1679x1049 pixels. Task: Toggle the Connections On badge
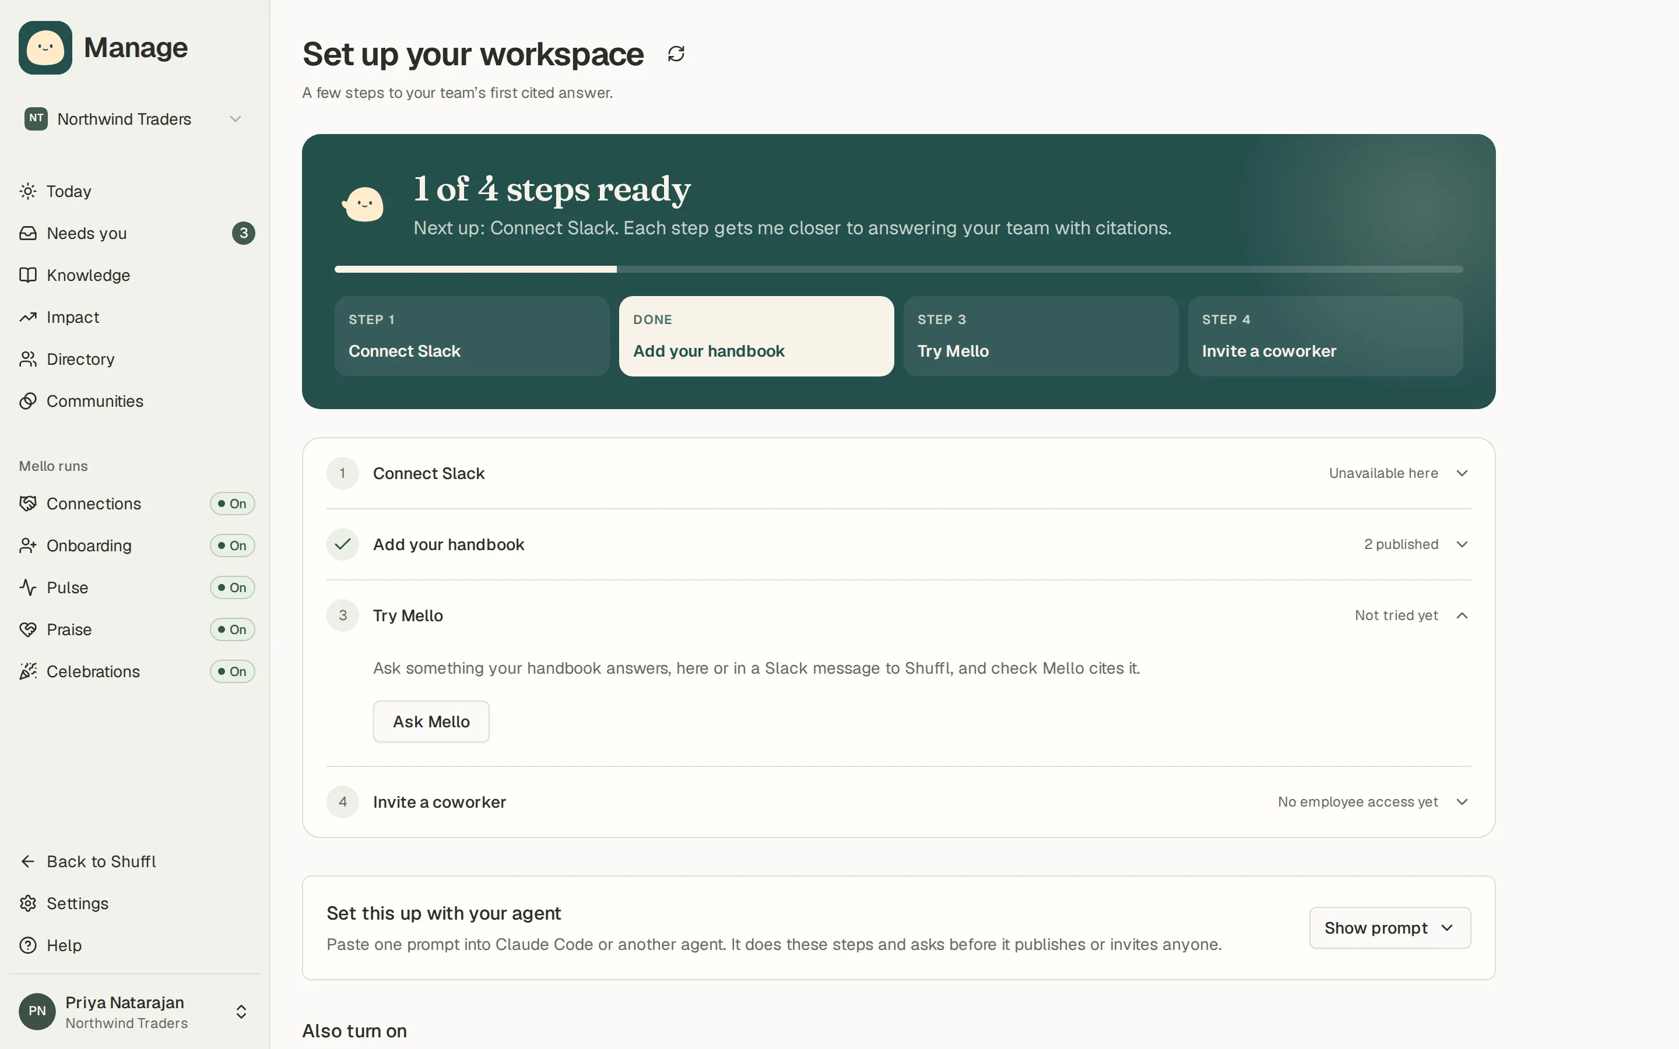pos(233,504)
